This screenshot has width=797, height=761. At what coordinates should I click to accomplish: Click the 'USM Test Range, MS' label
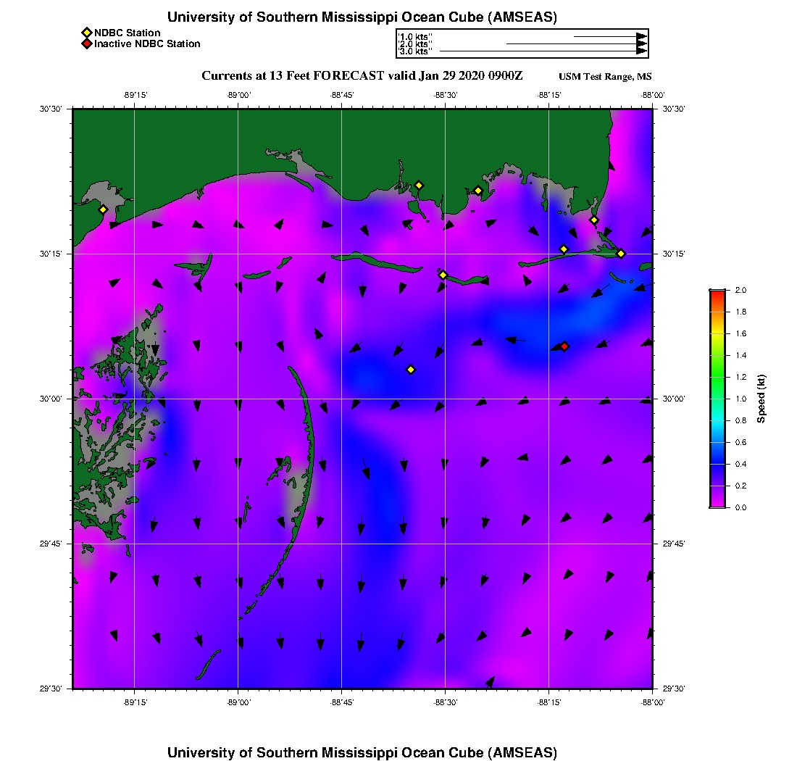[x=605, y=77]
